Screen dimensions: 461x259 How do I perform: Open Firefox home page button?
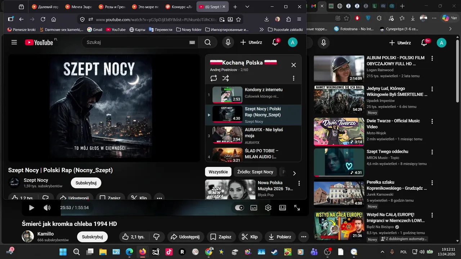[54, 19]
